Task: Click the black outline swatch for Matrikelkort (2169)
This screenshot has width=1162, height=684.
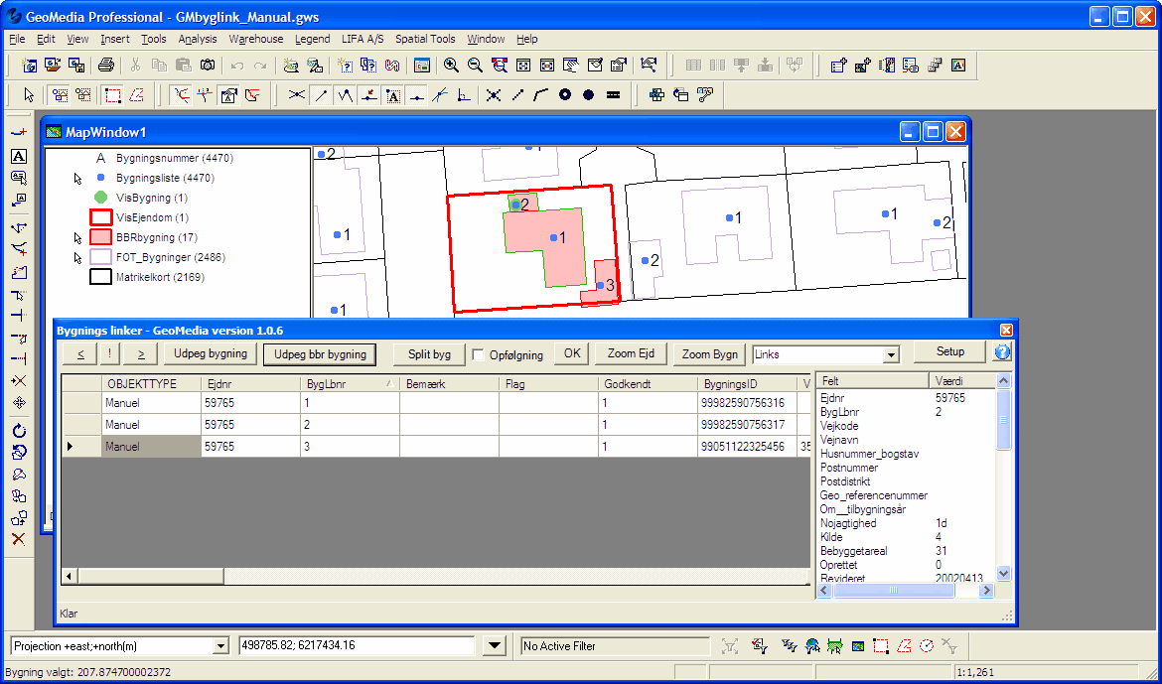Action: pos(100,278)
